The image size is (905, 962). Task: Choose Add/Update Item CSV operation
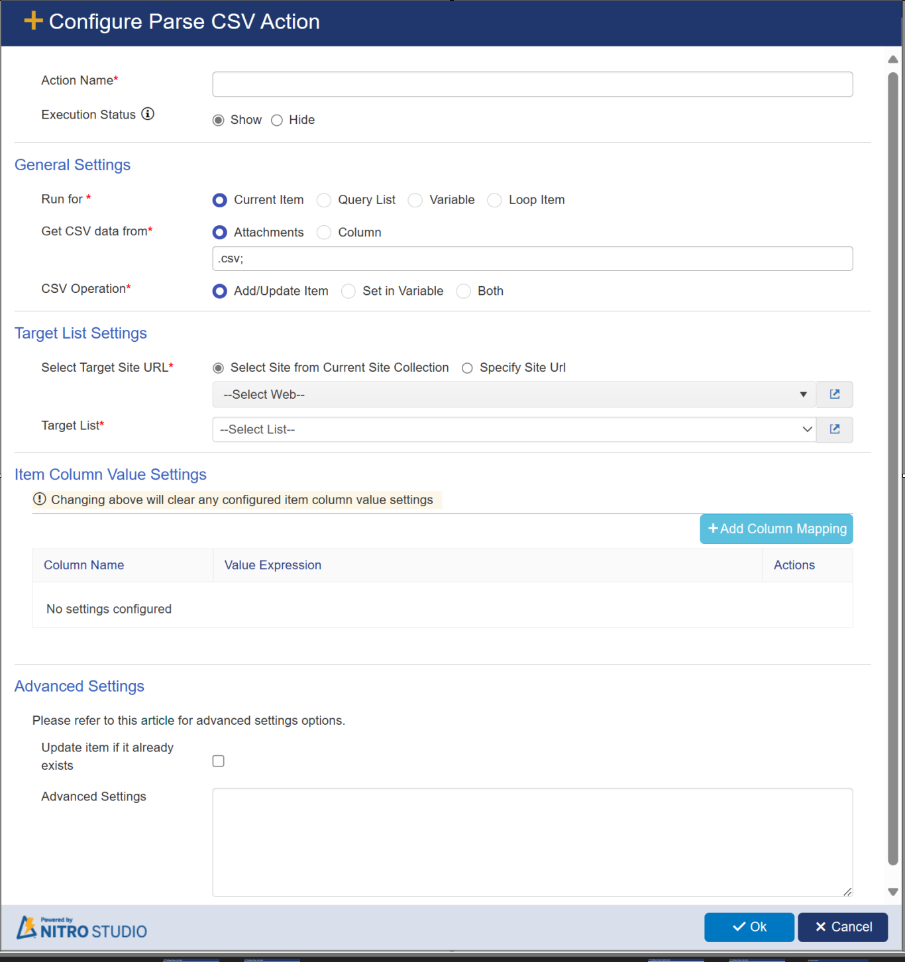pos(219,292)
